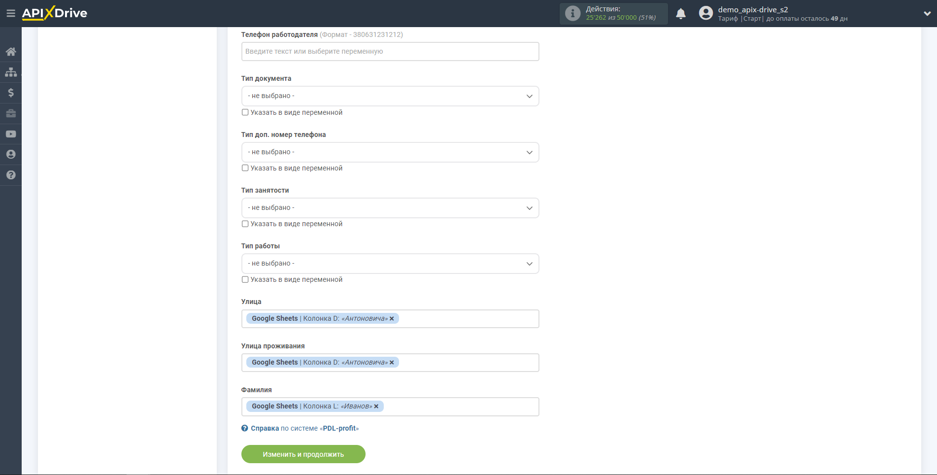Viewport: 937px width, 475px height.
Task: Click the question icon beside Справка
Action: 245,428
